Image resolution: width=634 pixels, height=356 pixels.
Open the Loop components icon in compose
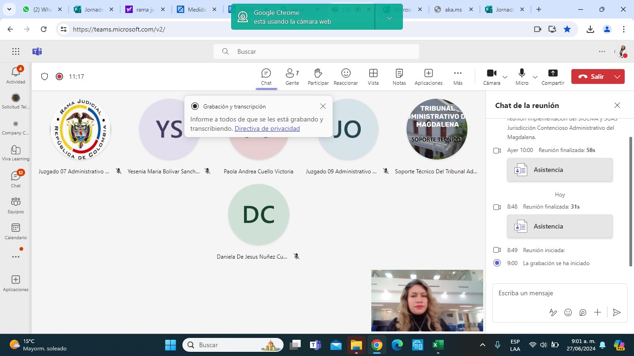[583, 312]
